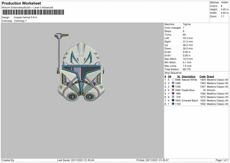The height and width of the screenshot is (163, 230).
Task: Click the color swatch for code 1363
Action: (x=173, y=83)
